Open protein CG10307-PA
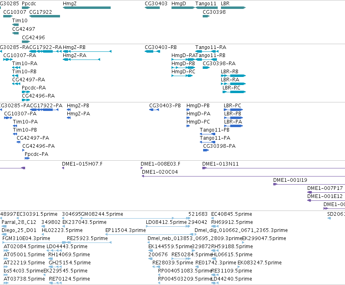345x285 pixels. coord(8,118)
